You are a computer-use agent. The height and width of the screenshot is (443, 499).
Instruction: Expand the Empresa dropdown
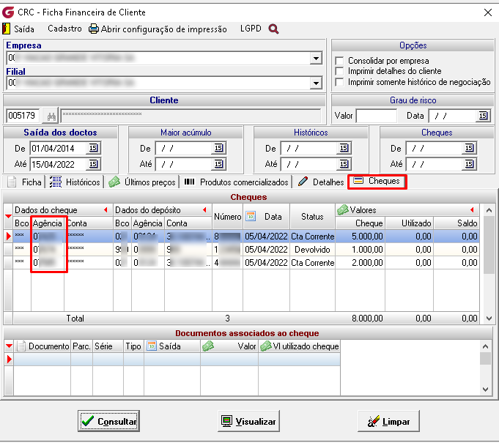click(x=316, y=58)
